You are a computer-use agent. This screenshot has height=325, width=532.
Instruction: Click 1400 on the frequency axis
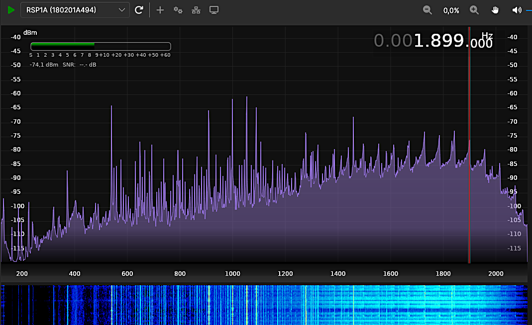[x=338, y=273]
